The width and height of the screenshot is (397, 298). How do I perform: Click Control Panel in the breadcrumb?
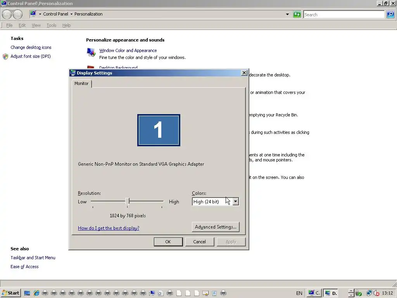point(55,14)
